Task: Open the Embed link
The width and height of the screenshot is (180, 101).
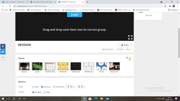Action: [x=120, y=49]
